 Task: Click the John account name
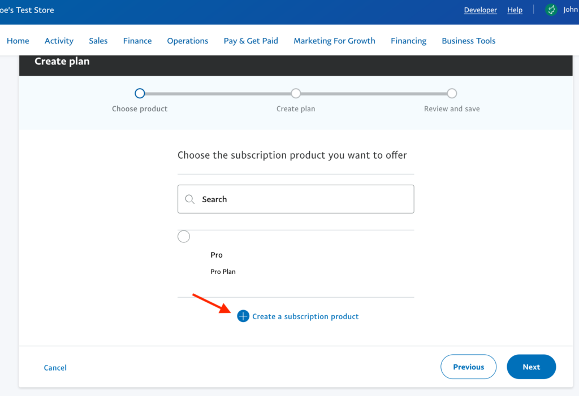click(571, 10)
